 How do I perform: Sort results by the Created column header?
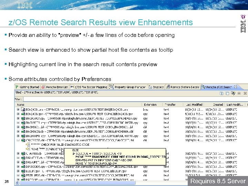pyautogui.click(x=214, y=105)
